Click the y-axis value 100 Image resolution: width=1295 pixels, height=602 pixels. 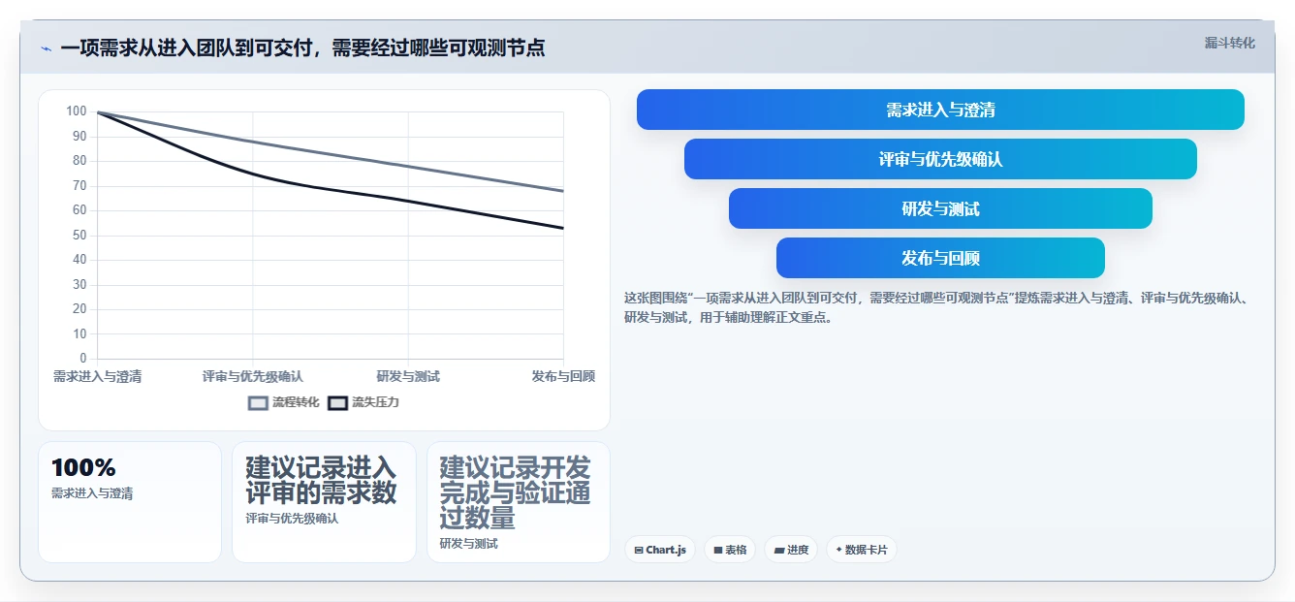click(77, 111)
